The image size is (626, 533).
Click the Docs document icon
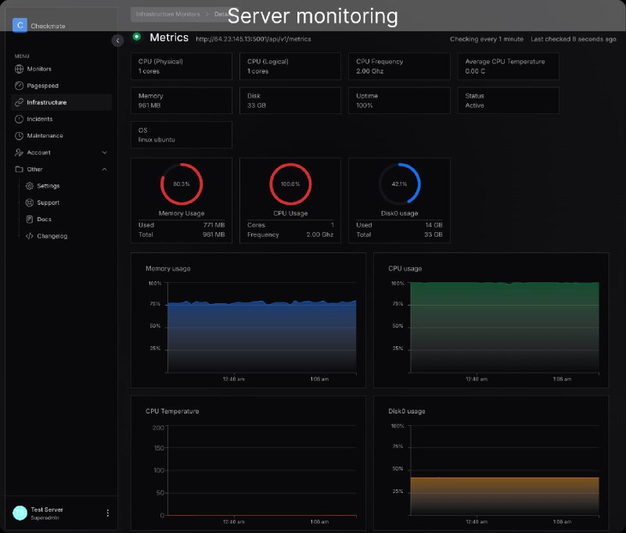pos(30,220)
